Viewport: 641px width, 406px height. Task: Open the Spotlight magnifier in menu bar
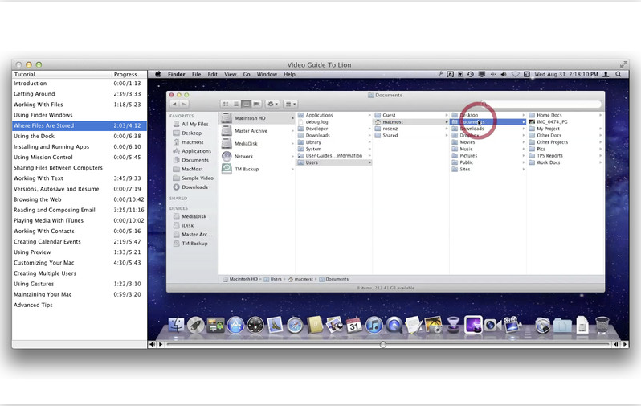pos(619,74)
